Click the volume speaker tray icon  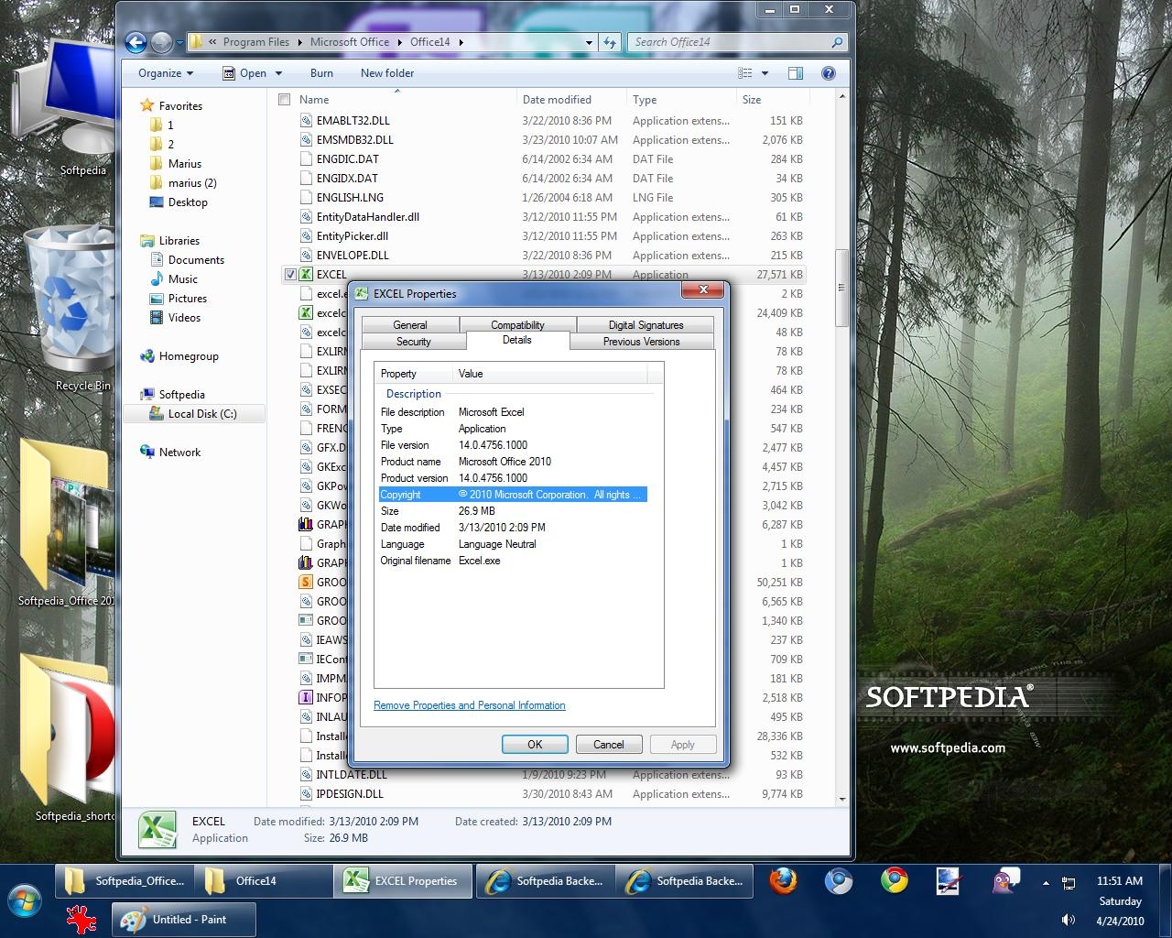coord(1068,920)
